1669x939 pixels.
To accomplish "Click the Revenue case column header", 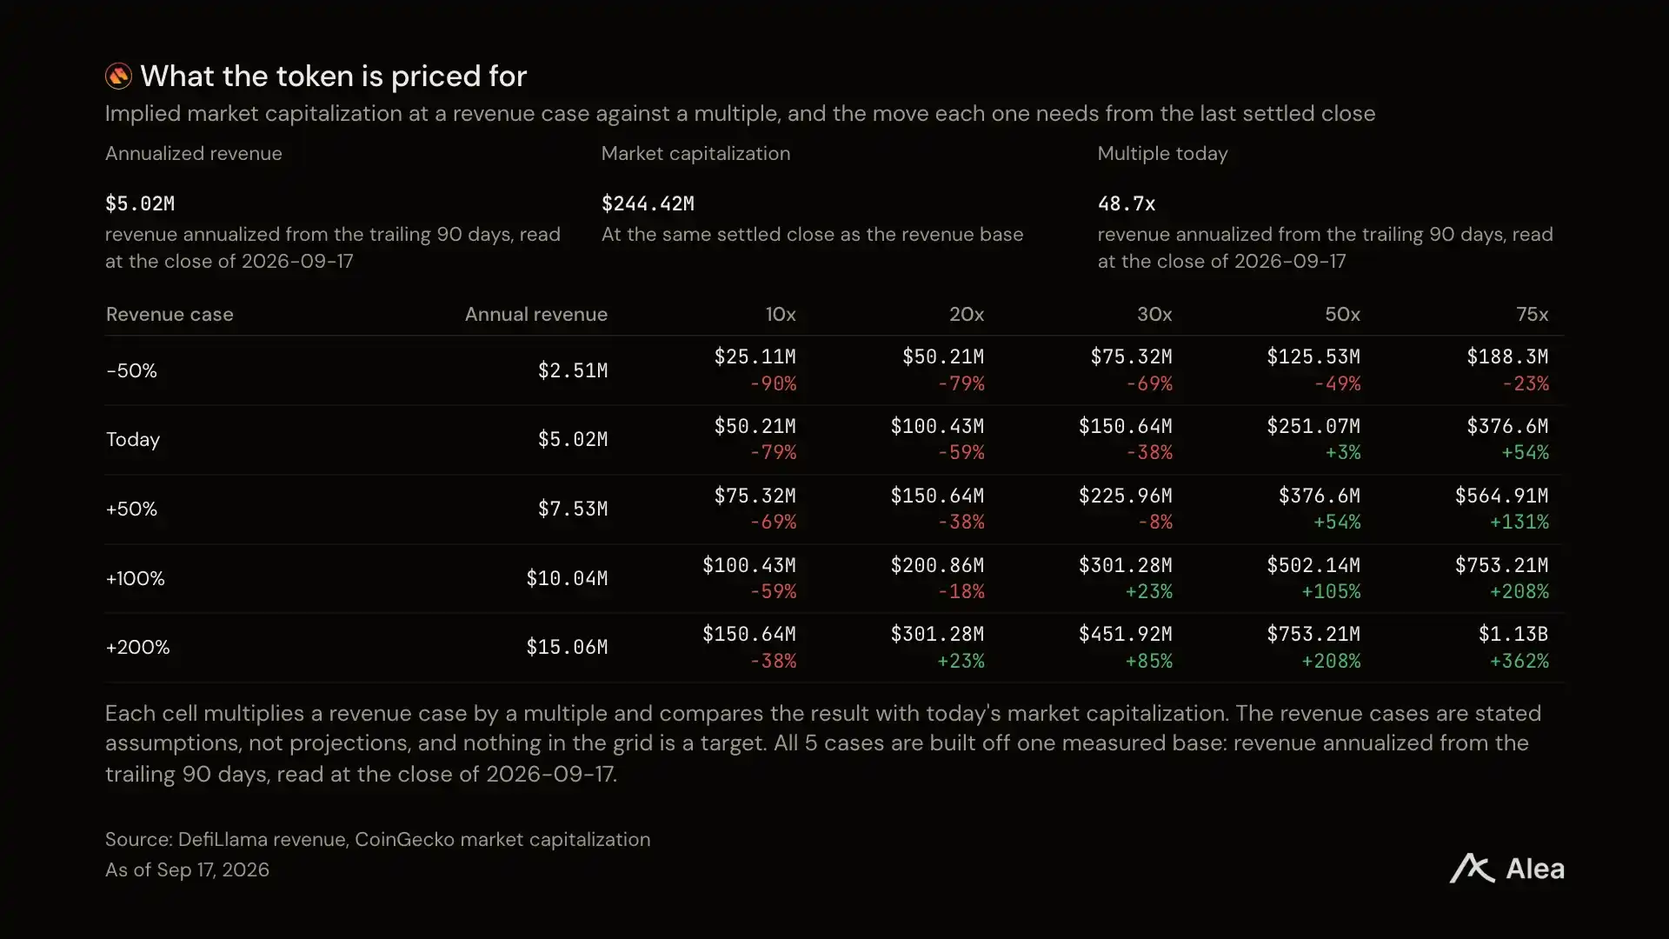I will [170, 314].
